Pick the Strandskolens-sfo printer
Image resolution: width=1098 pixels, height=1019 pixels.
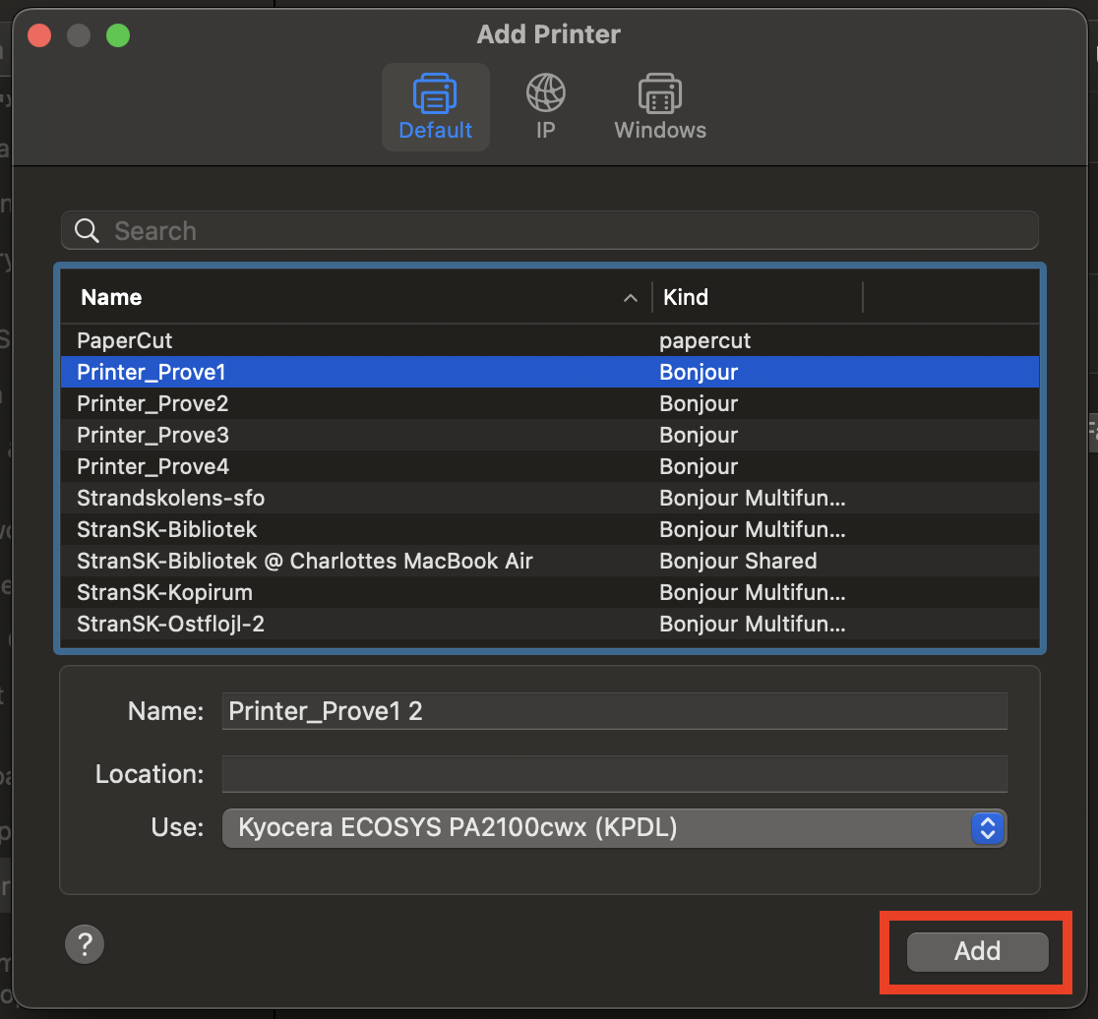tap(170, 498)
